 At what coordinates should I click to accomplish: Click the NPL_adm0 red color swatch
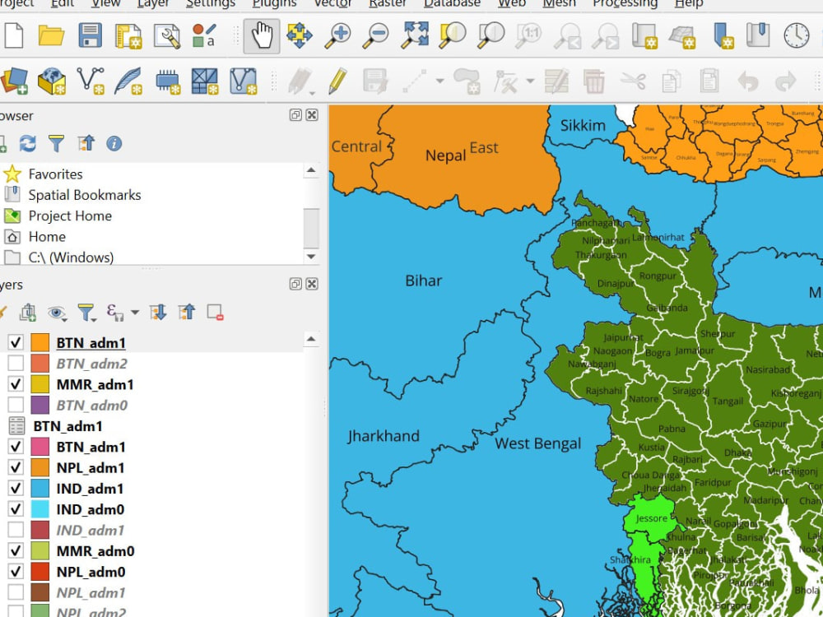pyautogui.click(x=40, y=572)
